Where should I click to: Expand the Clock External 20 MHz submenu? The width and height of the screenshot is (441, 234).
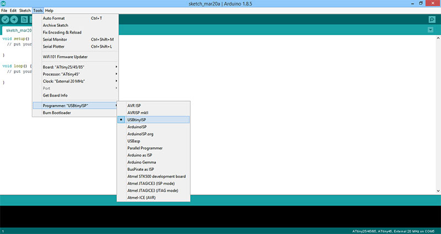point(76,81)
